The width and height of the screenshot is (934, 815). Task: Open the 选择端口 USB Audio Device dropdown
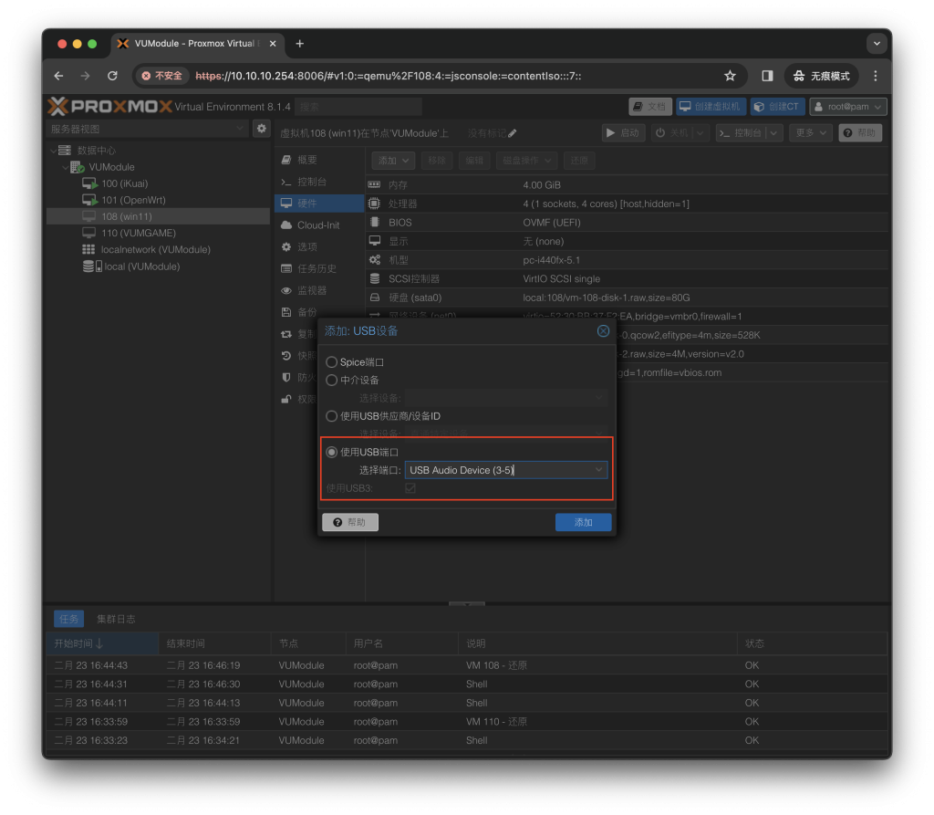tap(598, 470)
